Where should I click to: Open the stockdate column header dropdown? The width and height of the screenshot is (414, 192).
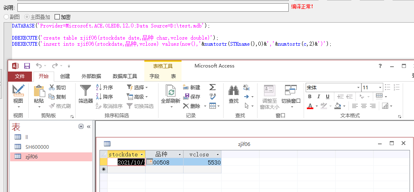142,154
